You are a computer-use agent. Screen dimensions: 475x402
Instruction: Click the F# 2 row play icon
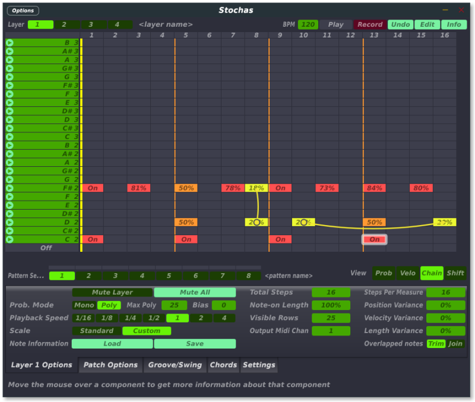pos(9,188)
